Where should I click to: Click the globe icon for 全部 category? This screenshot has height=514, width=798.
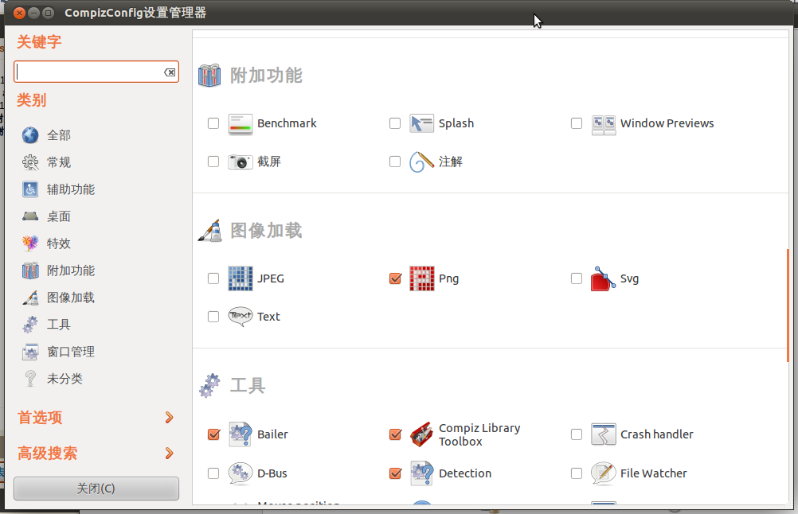[x=30, y=135]
